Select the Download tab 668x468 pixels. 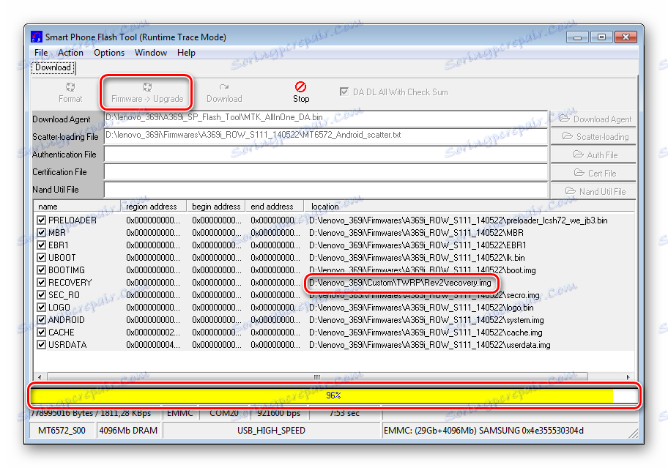[53, 67]
